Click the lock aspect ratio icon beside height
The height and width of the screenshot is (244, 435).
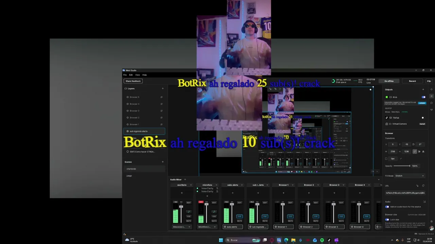click(x=415, y=151)
